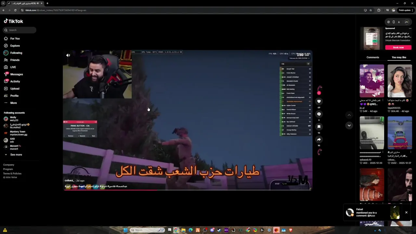Viewport: 416px width, 234px height.
Task: Seek the red video progress bar
Action: click(x=188, y=190)
